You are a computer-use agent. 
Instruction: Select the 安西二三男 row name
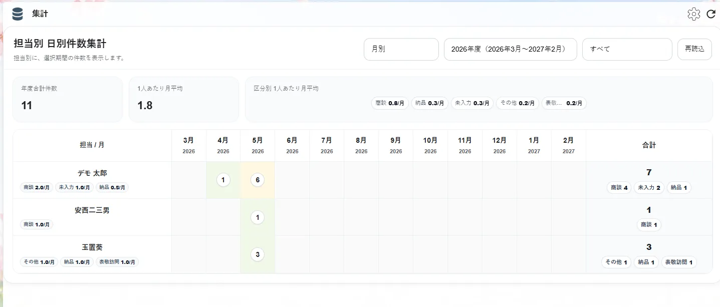tap(92, 210)
